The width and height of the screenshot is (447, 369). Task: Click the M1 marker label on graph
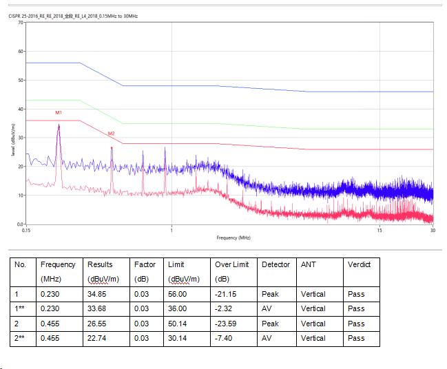(59, 112)
